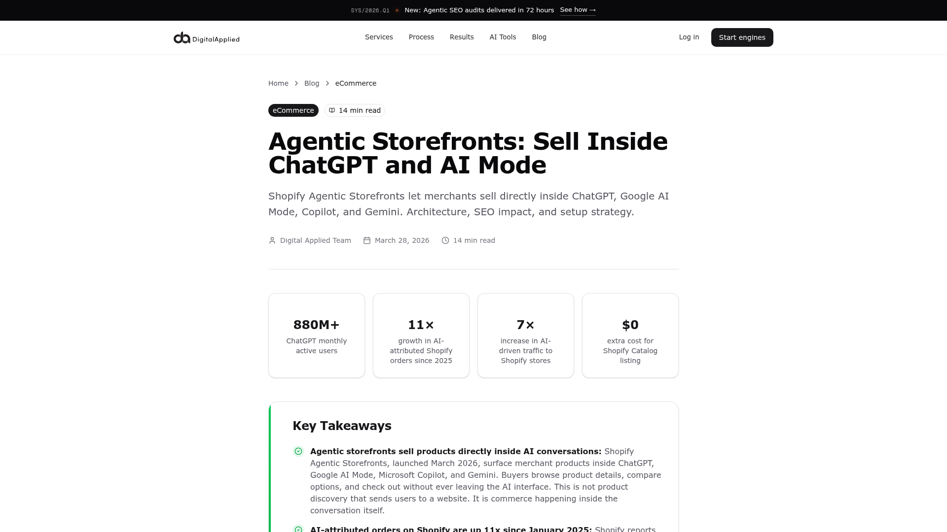
Task: Click the chevron between Home and Blog
Action: pos(296,83)
